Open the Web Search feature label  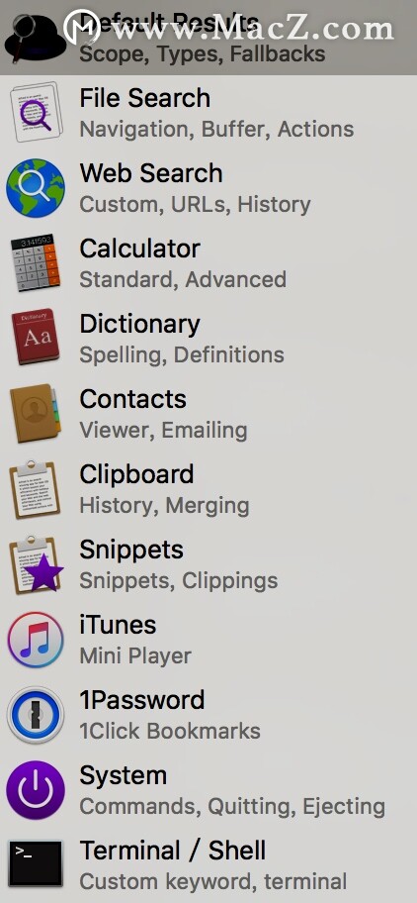151,173
